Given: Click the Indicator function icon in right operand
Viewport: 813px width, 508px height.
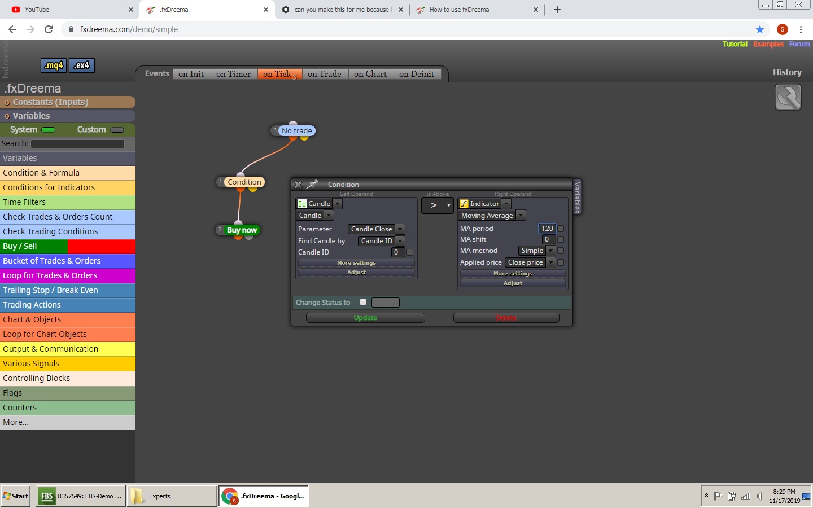Looking at the screenshot, I should 464,204.
